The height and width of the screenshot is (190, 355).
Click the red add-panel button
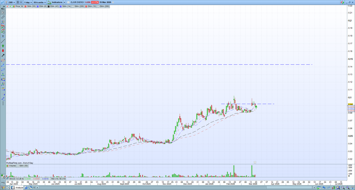tap(7, 6)
